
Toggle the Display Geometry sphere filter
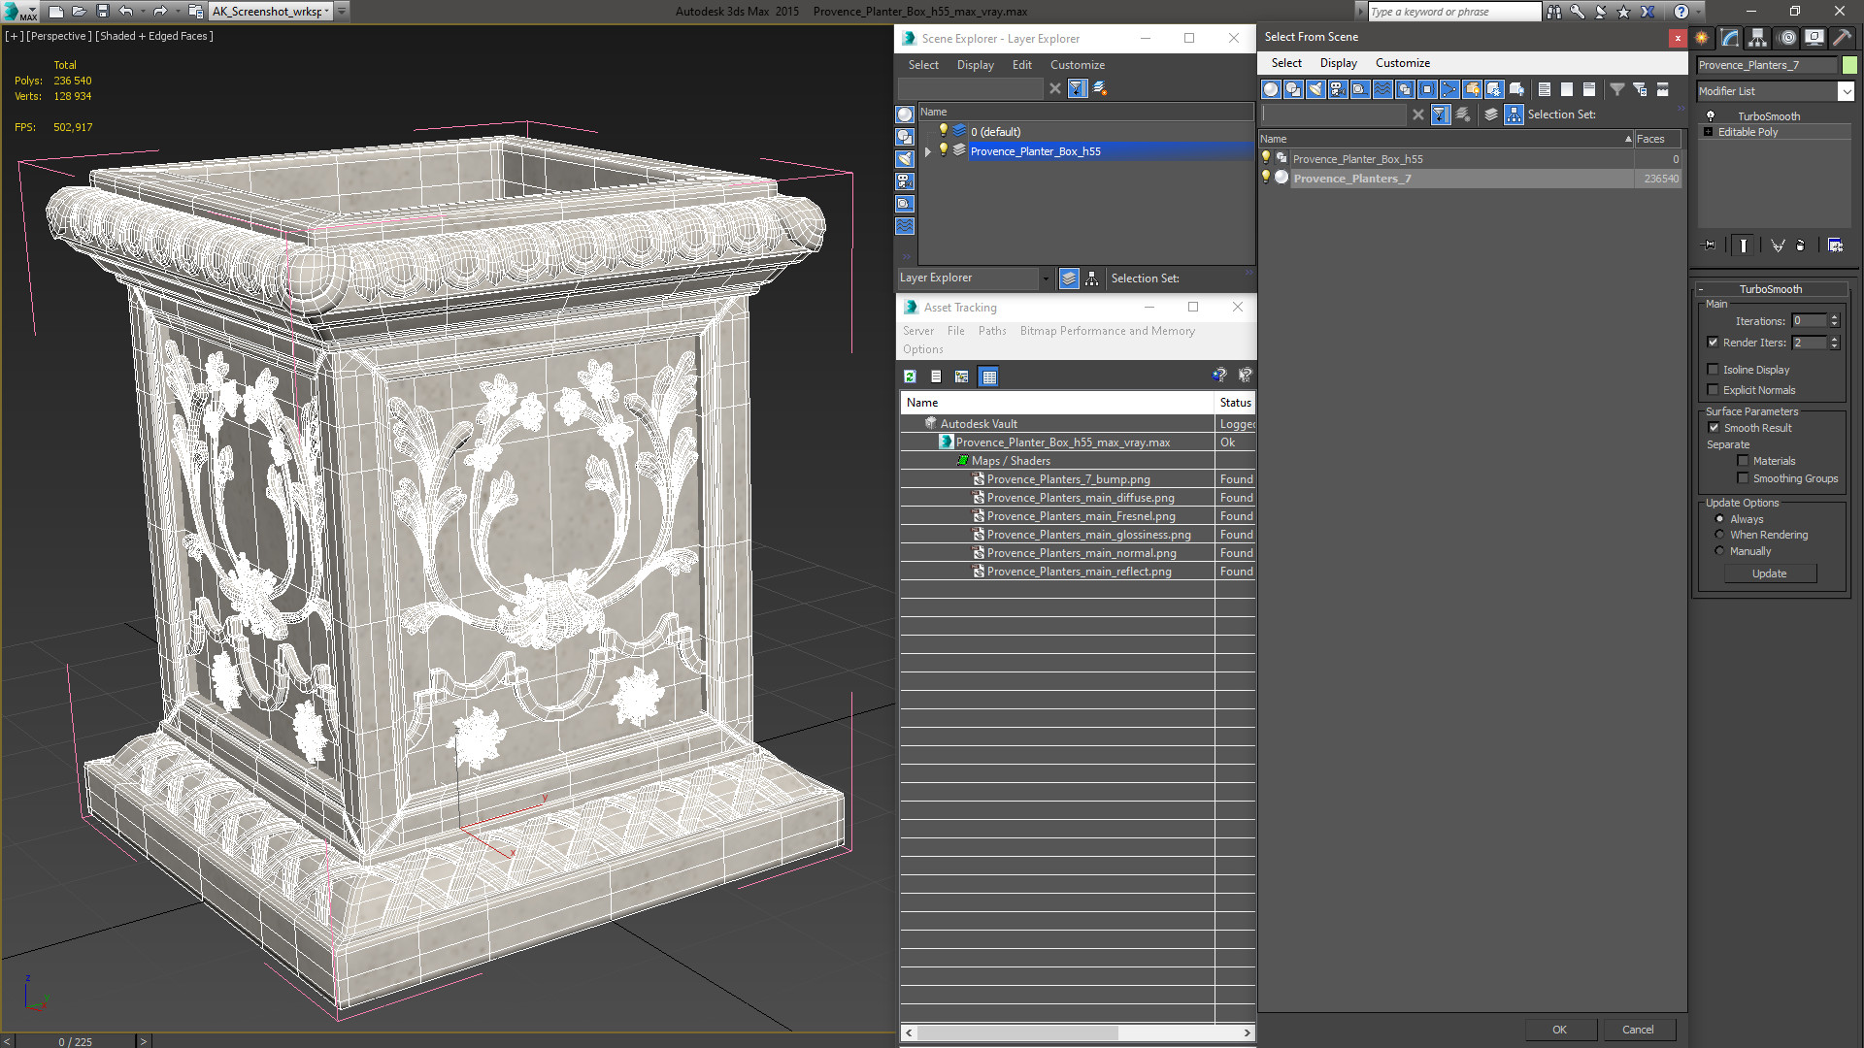[1271, 89]
